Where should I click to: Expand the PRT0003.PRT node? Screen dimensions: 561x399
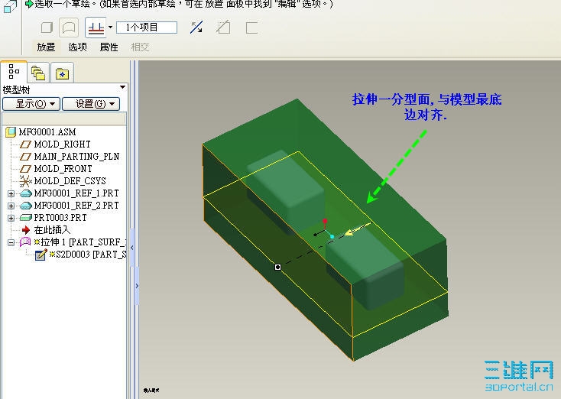[11, 218]
